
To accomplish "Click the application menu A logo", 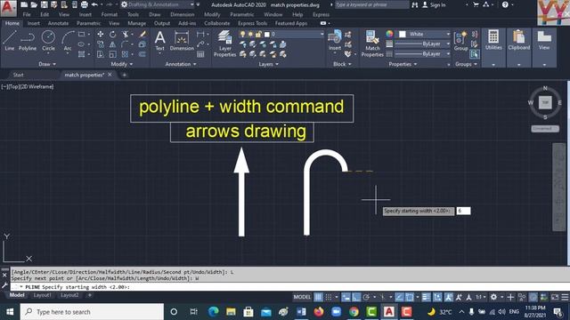I will coord(8,8).
